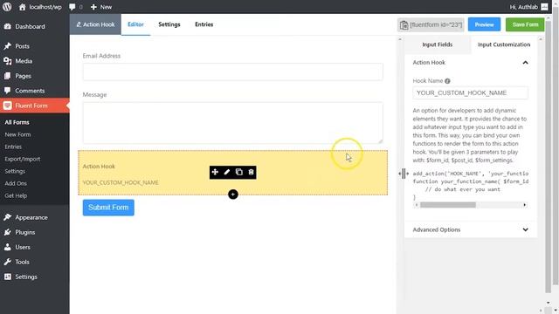Click the add_action code snippet line
This screenshot has height=314, width=559.
[471, 174]
